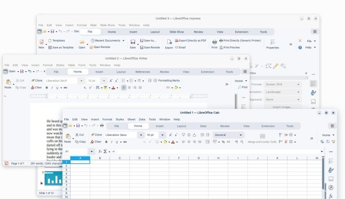This screenshot has width=345, height=199.
Task: Click Help question mark icon in Impress
Action: coord(300,48)
